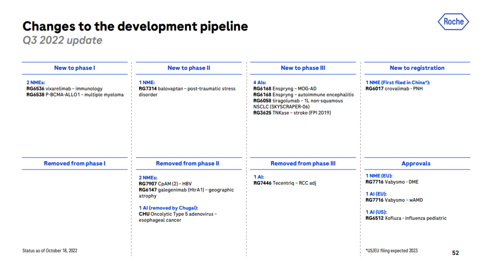Viewport: 482px width, 270px height.
Task: Click the '1 AI (EU):' label
Action: click(376, 194)
